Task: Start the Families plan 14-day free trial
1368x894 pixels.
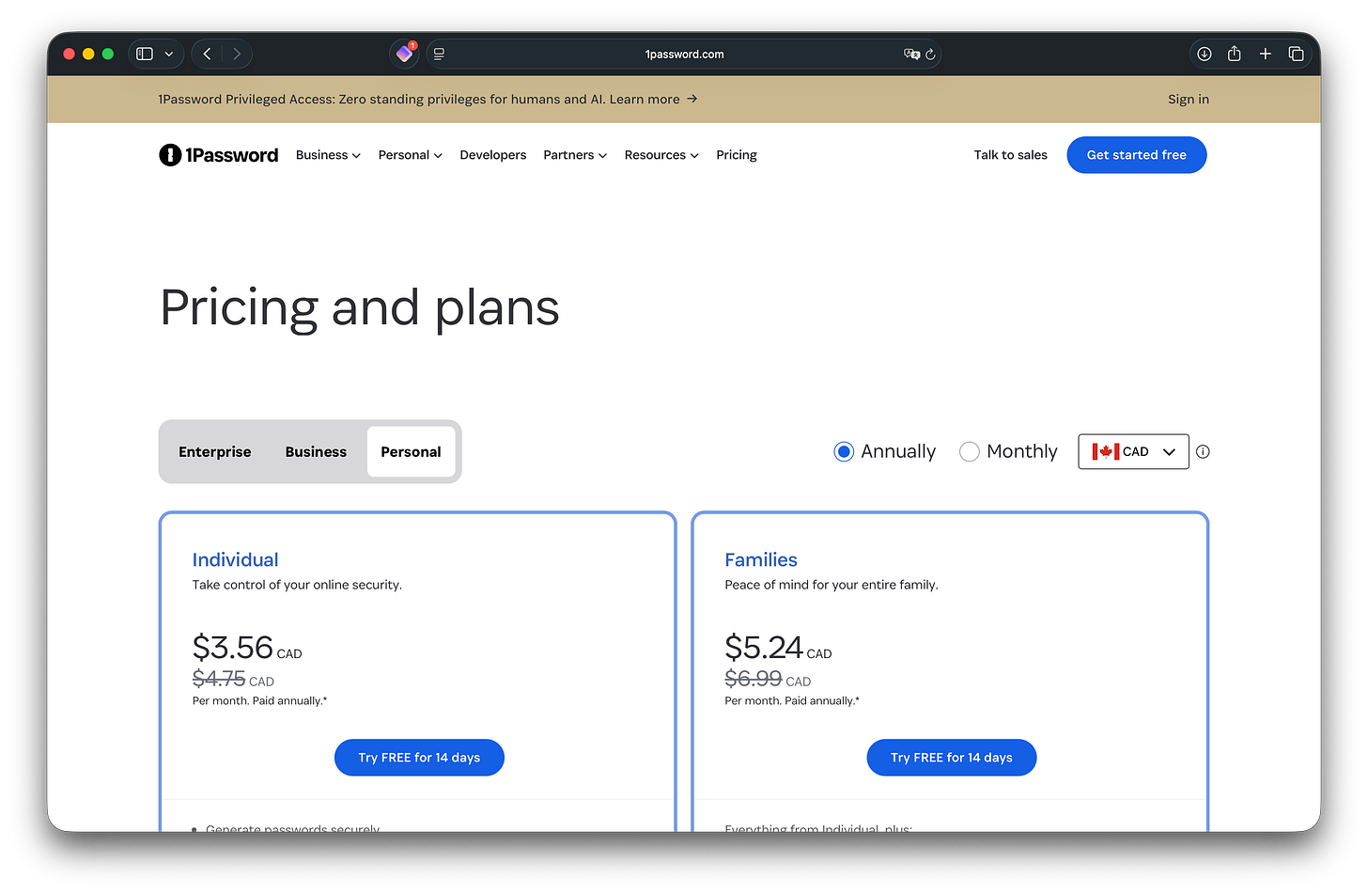Action: 952,758
